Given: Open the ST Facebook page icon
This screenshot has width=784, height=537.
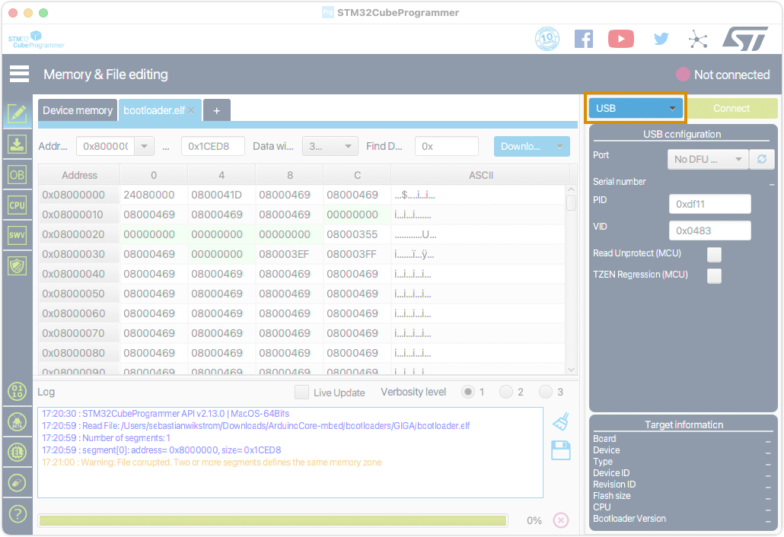Looking at the screenshot, I should pos(584,39).
